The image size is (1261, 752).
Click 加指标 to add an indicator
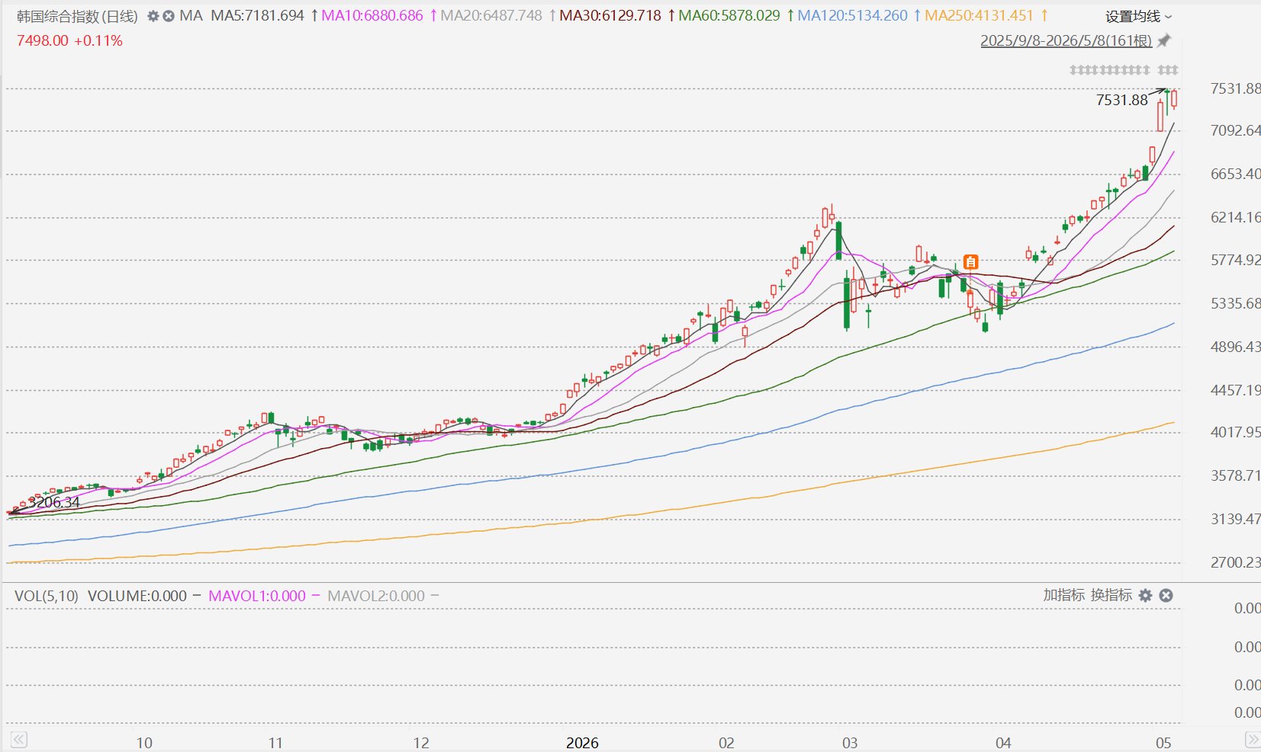(x=1063, y=595)
